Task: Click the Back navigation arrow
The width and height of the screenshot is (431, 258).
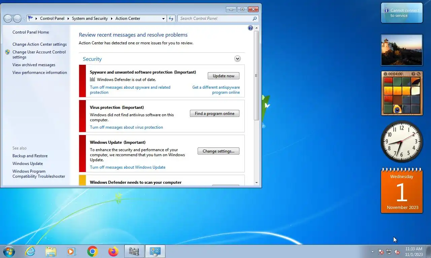Action: point(8,18)
